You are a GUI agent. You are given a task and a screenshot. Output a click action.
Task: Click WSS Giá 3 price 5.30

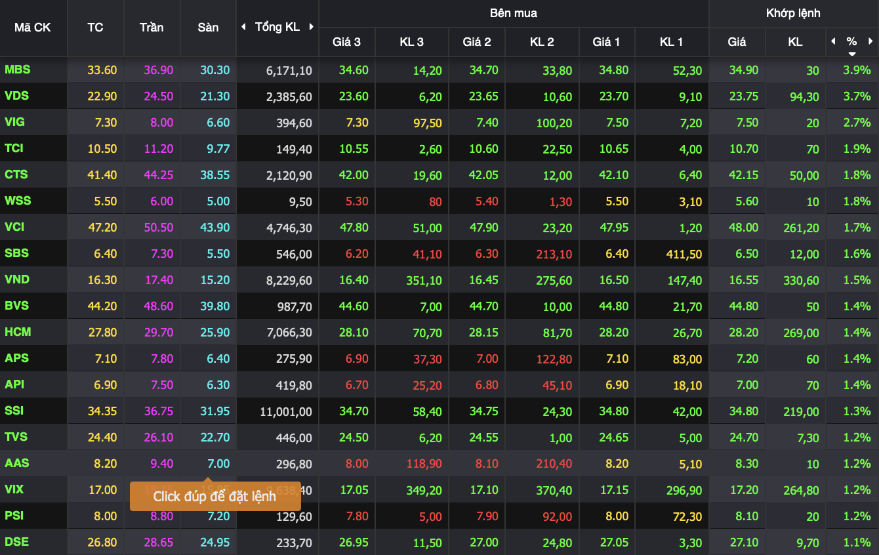coord(357,201)
